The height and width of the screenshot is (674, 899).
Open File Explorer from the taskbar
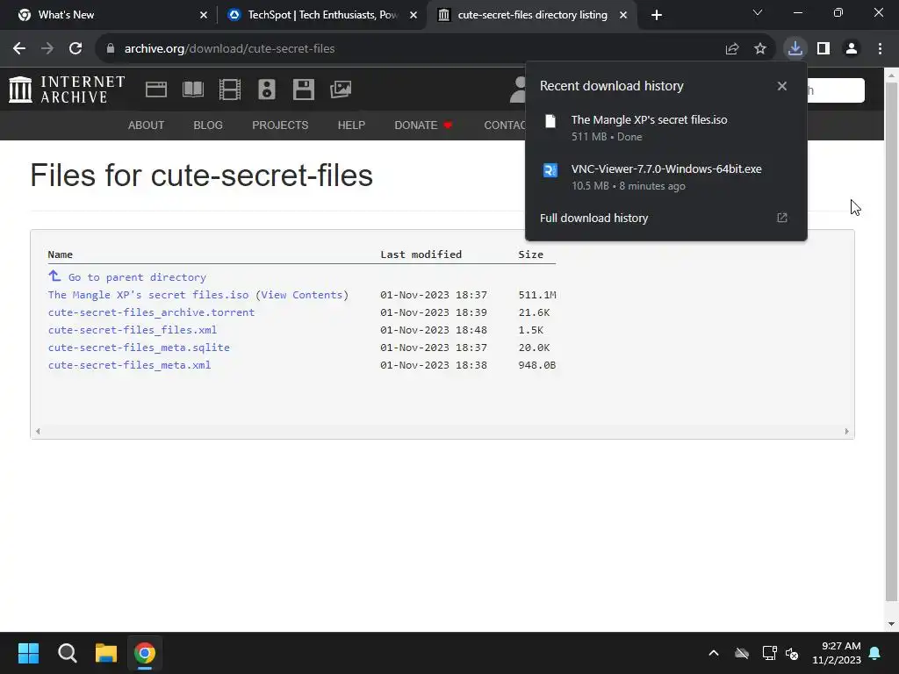[x=106, y=653]
